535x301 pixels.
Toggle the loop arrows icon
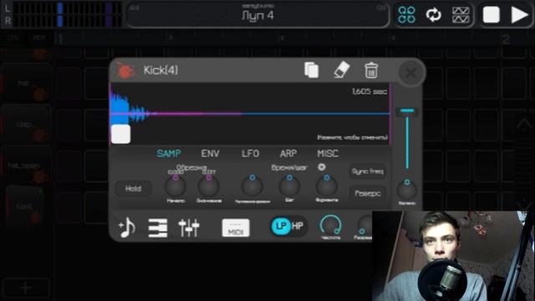coord(433,15)
